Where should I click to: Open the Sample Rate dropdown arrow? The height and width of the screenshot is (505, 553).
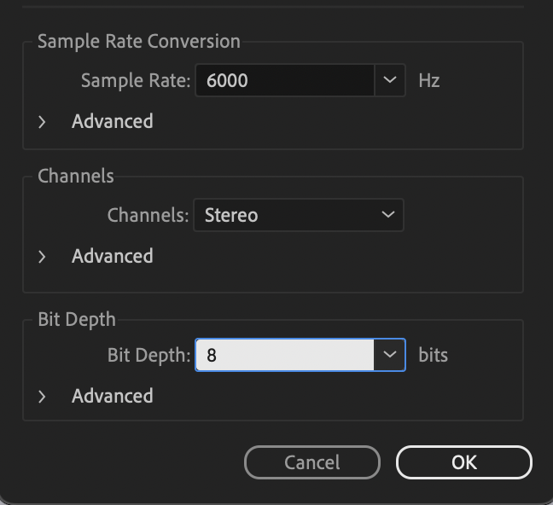pyautogui.click(x=390, y=80)
